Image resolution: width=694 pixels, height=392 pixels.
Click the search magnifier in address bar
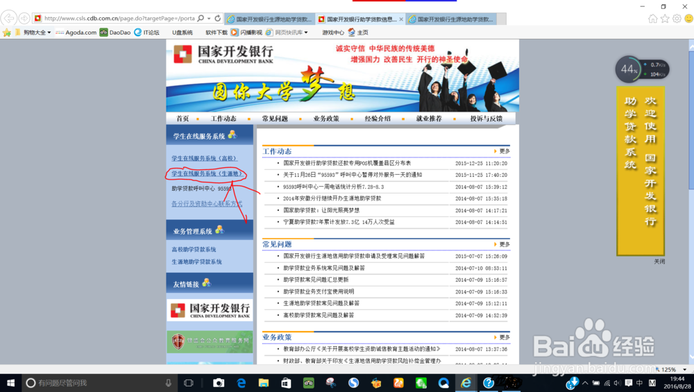pyautogui.click(x=201, y=19)
